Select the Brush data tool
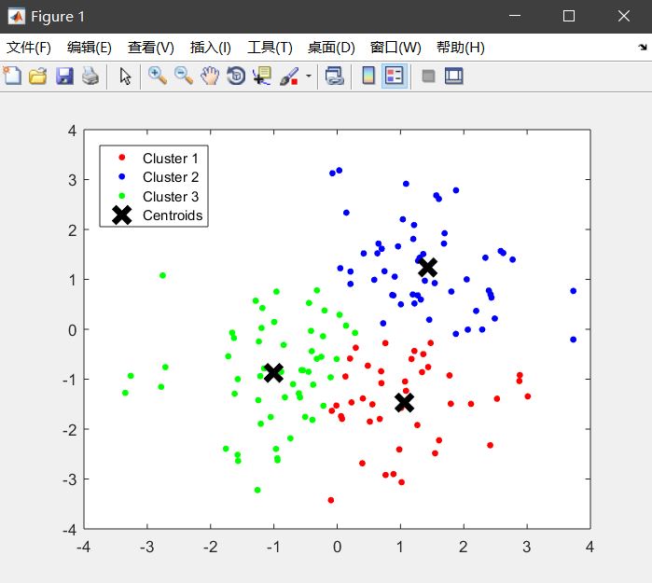The height and width of the screenshot is (583, 652). [x=289, y=76]
